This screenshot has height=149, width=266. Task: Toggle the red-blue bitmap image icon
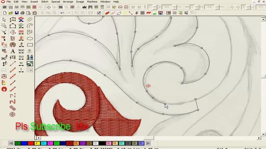click(x=160, y=13)
